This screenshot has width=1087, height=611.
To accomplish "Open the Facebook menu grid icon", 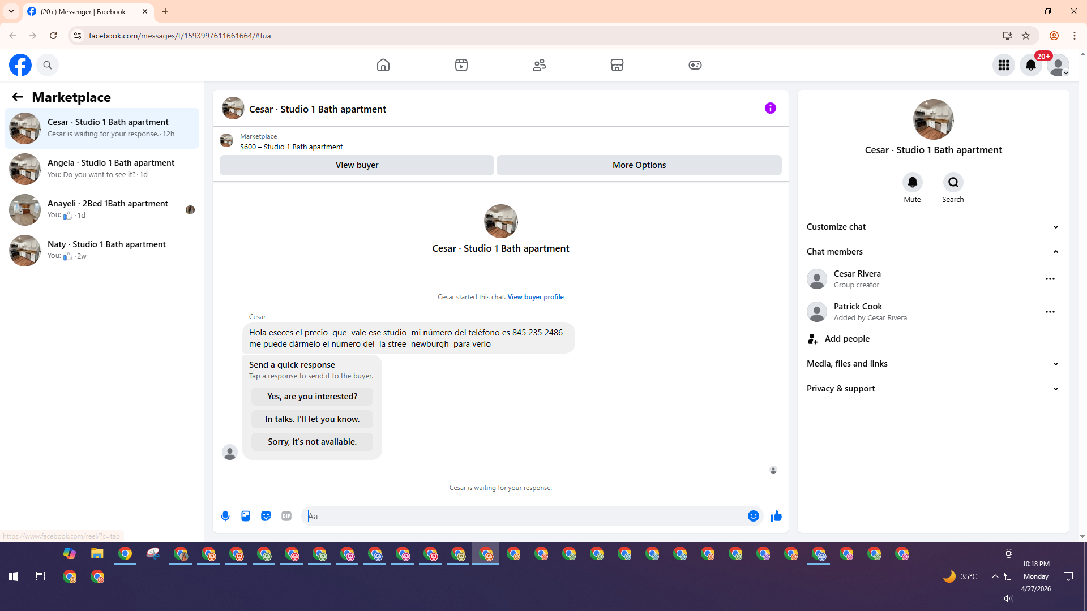I will pos(1004,65).
